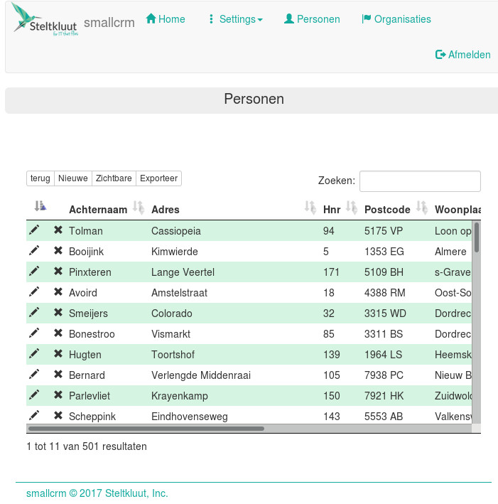This screenshot has height=504, width=498.
Task: Edit the Booijink row with pencil icon
Action: pyautogui.click(x=34, y=251)
